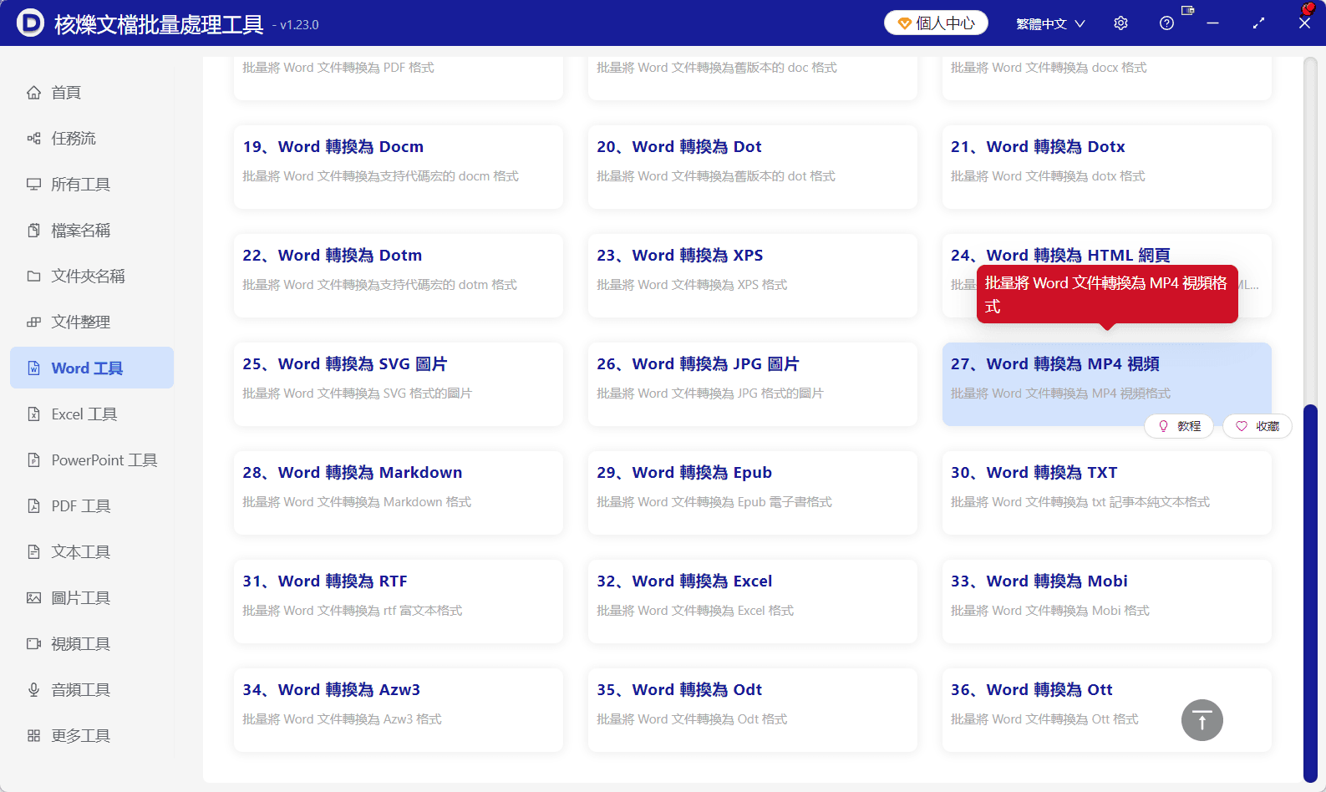Open the Word 轉換為 Odt card

tap(753, 710)
